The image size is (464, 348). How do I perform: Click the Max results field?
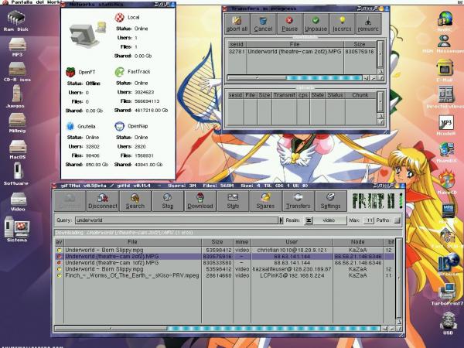point(368,220)
